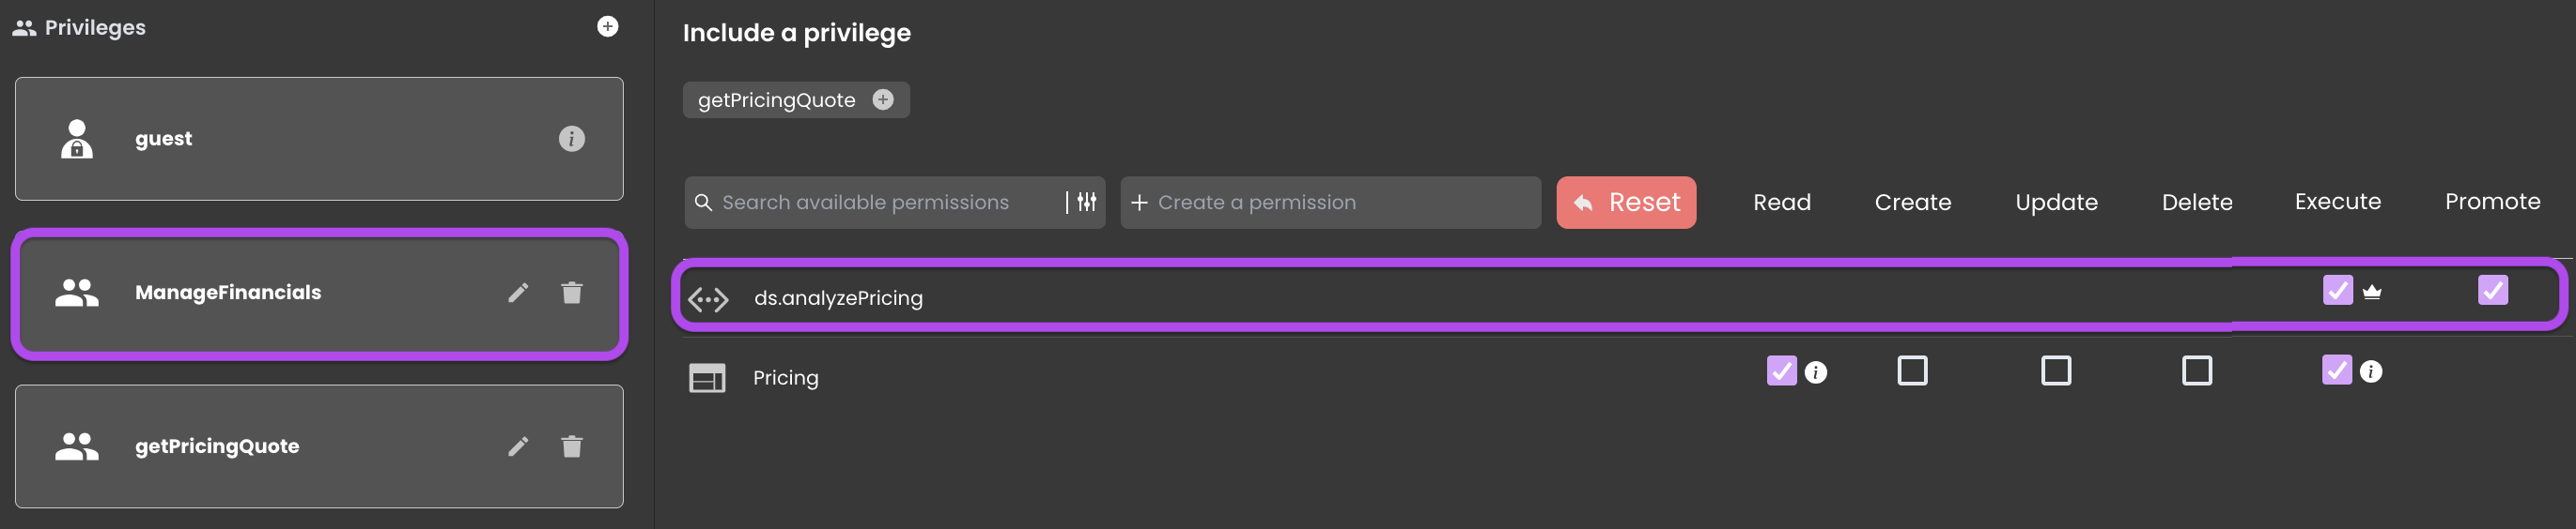Toggle Execute checkbox for ds.analyzePricing

coord(2337,291)
